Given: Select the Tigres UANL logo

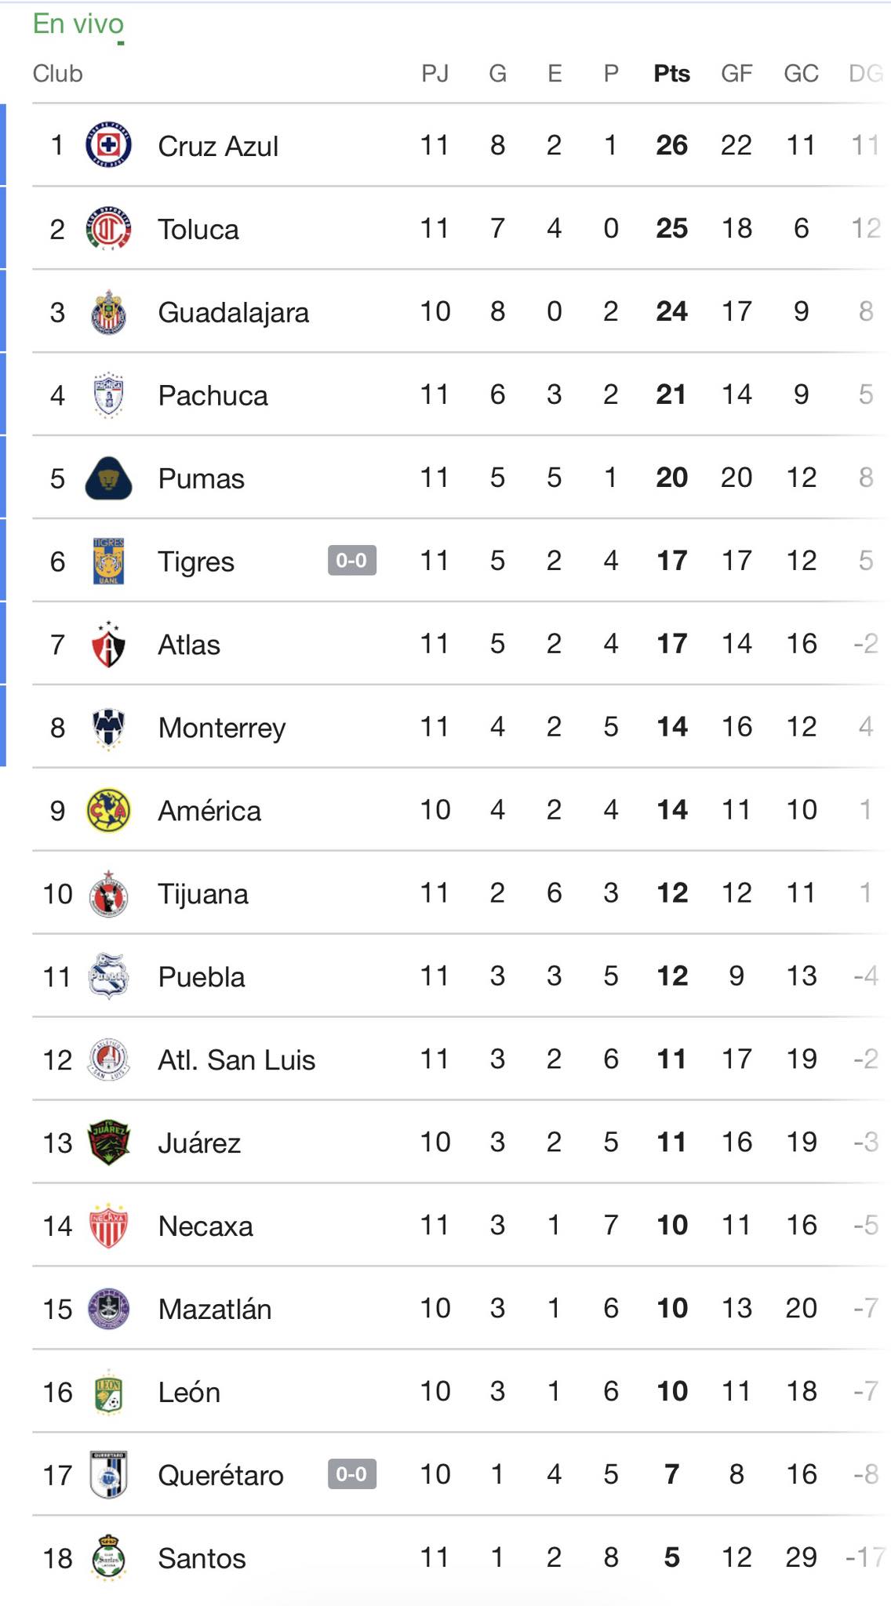Looking at the screenshot, I should (x=108, y=561).
